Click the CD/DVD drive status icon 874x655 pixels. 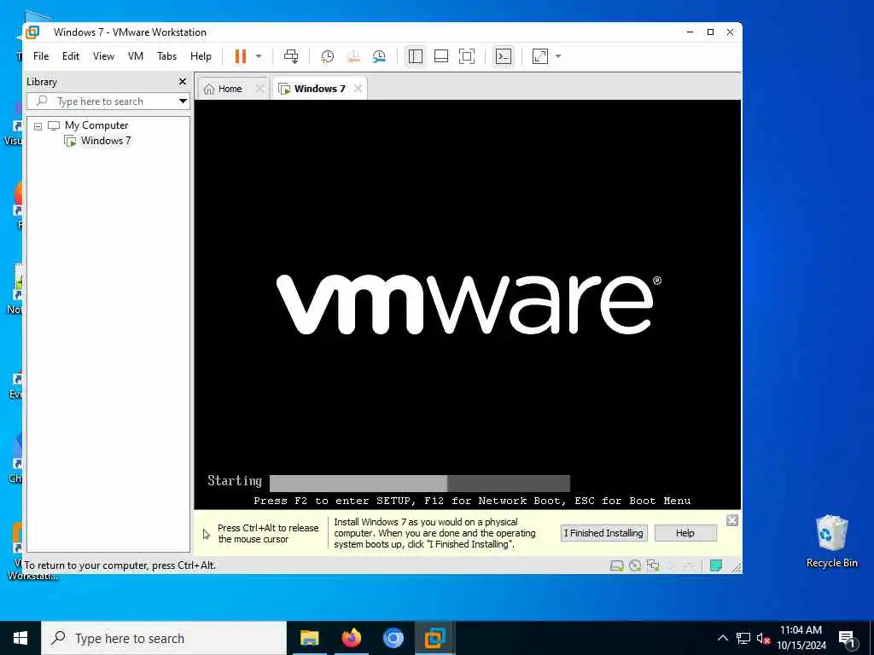[x=635, y=566]
